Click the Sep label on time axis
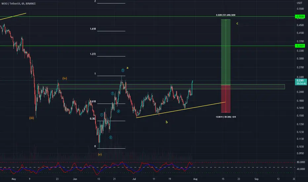 [256, 179]
